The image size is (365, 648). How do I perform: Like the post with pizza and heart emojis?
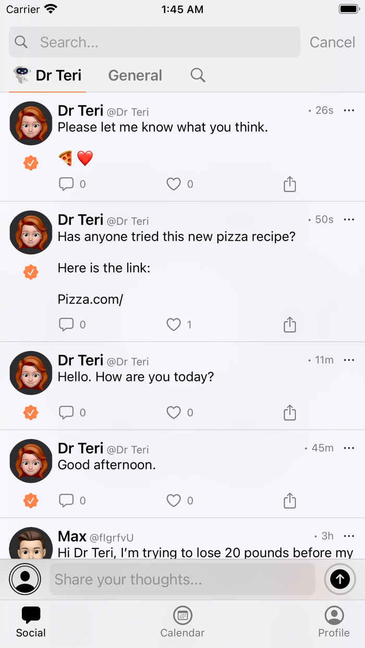coord(173,183)
